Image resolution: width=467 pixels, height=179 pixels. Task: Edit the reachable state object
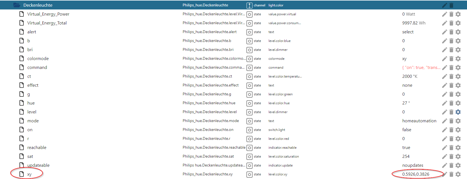[445, 148]
